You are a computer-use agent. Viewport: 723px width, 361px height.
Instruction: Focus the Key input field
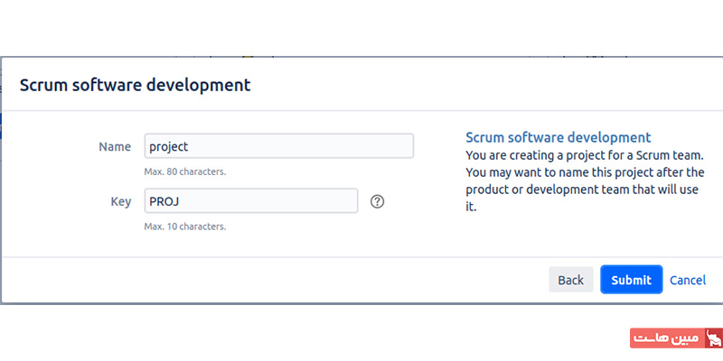[x=251, y=200]
